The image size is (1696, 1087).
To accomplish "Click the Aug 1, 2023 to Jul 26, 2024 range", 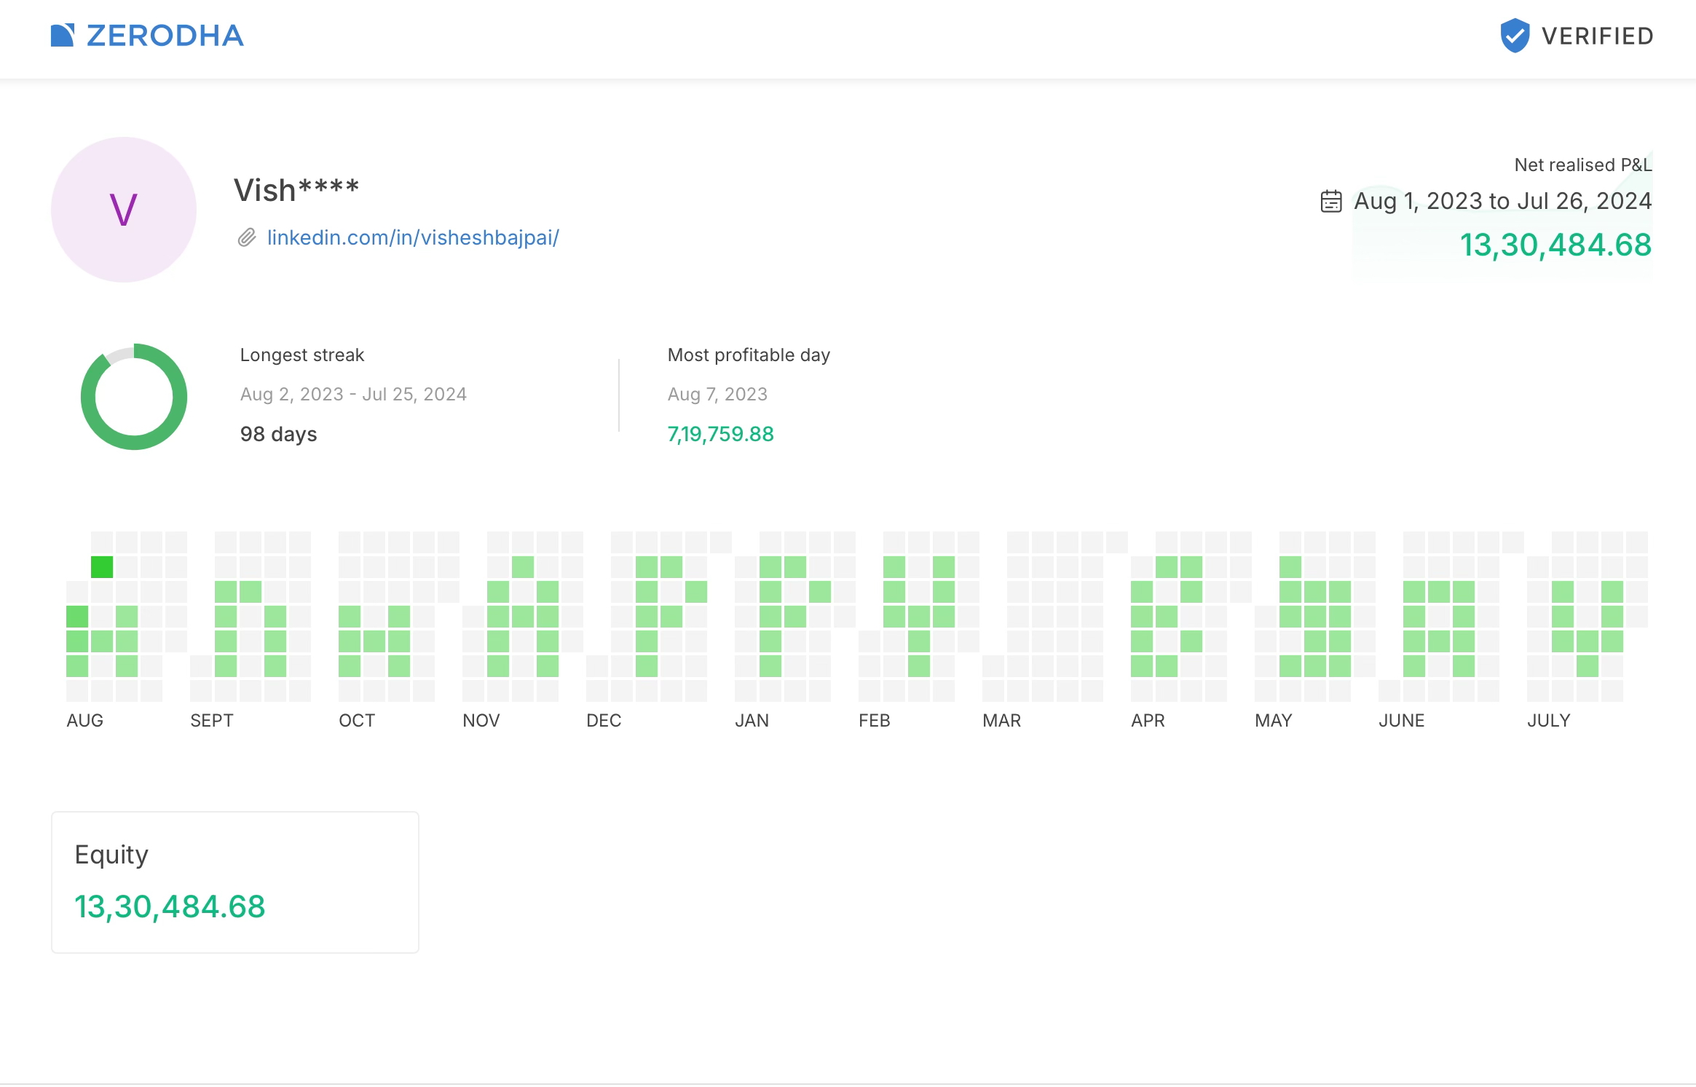I will click(x=1502, y=201).
